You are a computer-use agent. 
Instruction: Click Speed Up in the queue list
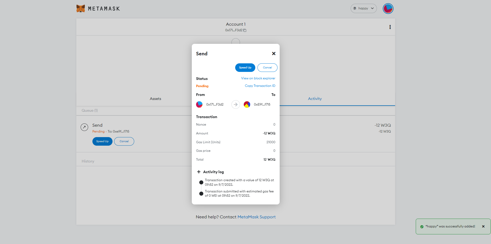[102, 141]
